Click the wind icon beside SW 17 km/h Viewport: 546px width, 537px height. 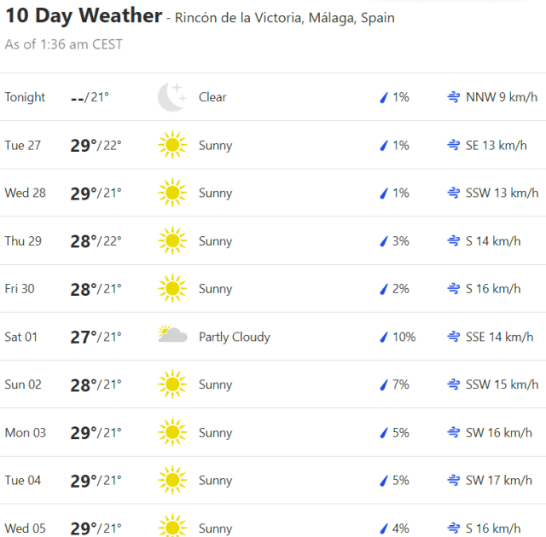(x=454, y=481)
